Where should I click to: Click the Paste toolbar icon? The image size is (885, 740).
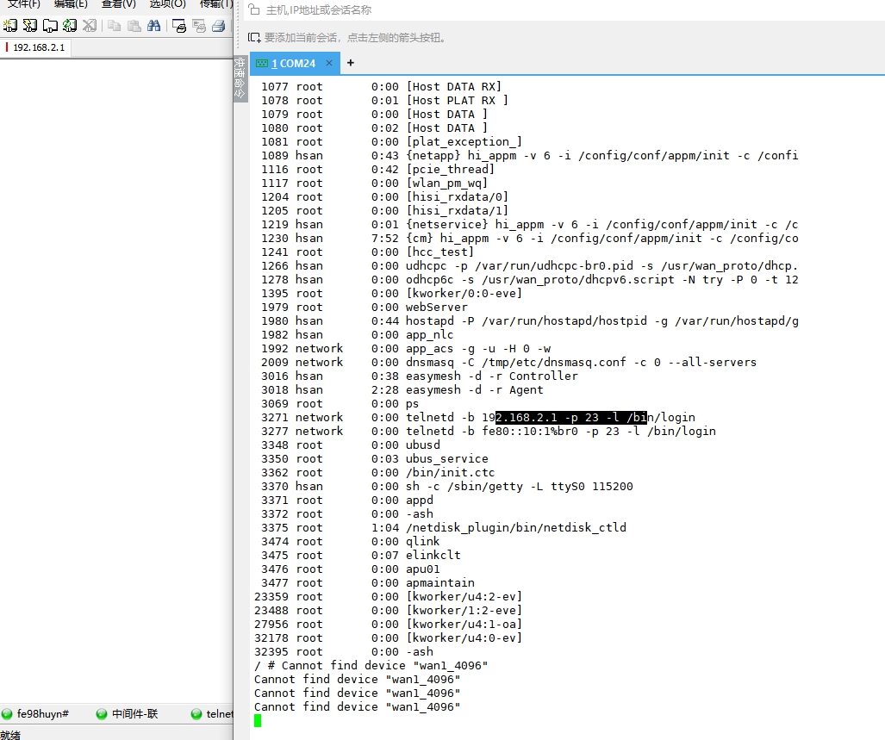tap(133, 26)
